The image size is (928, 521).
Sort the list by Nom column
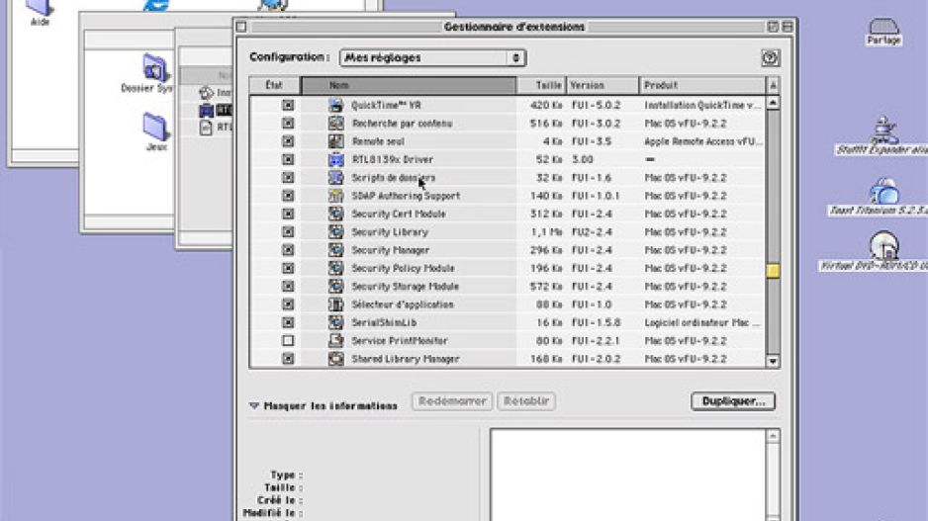coord(409,85)
